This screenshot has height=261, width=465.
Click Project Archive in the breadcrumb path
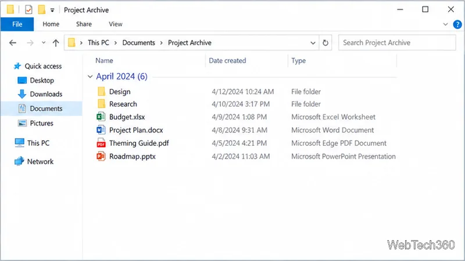pyautogui.click(x=190, y=42)
